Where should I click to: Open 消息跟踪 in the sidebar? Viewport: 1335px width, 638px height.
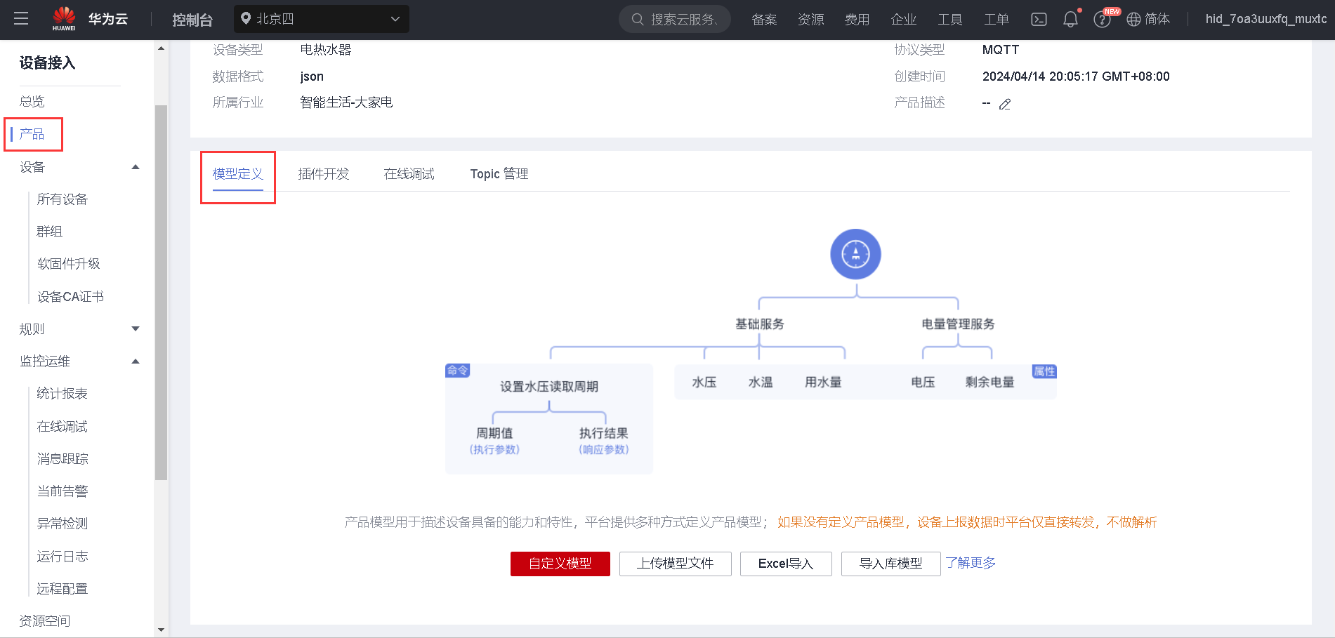63,459
